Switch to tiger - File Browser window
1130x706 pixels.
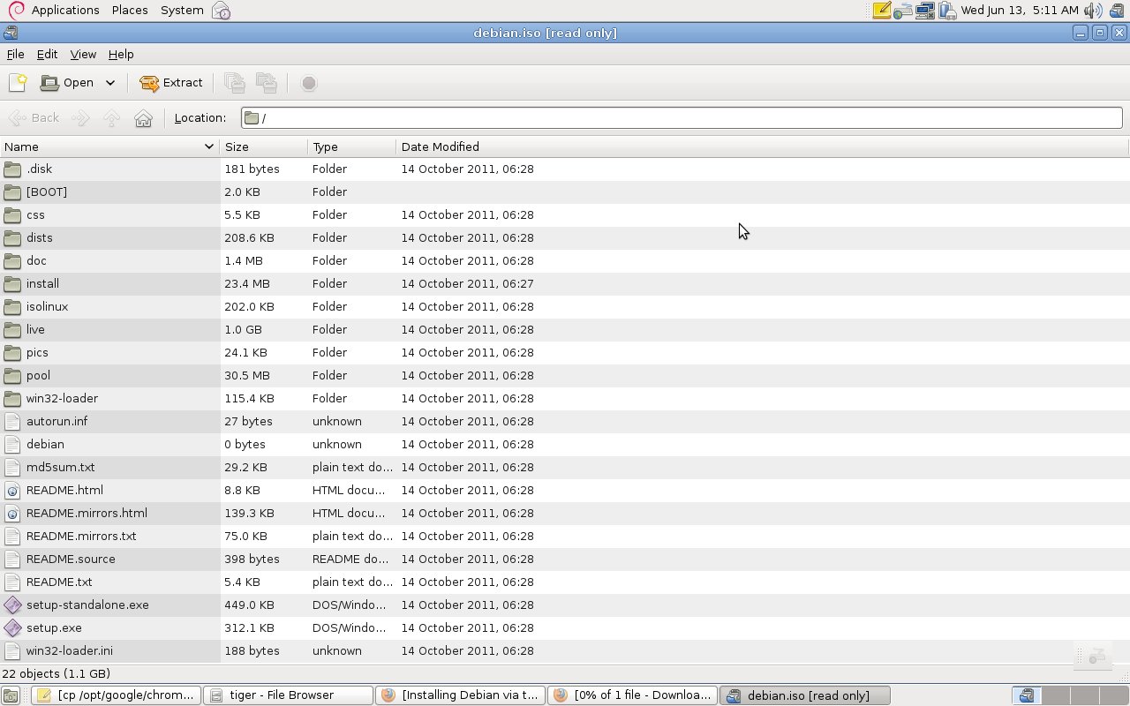(288, 695)
